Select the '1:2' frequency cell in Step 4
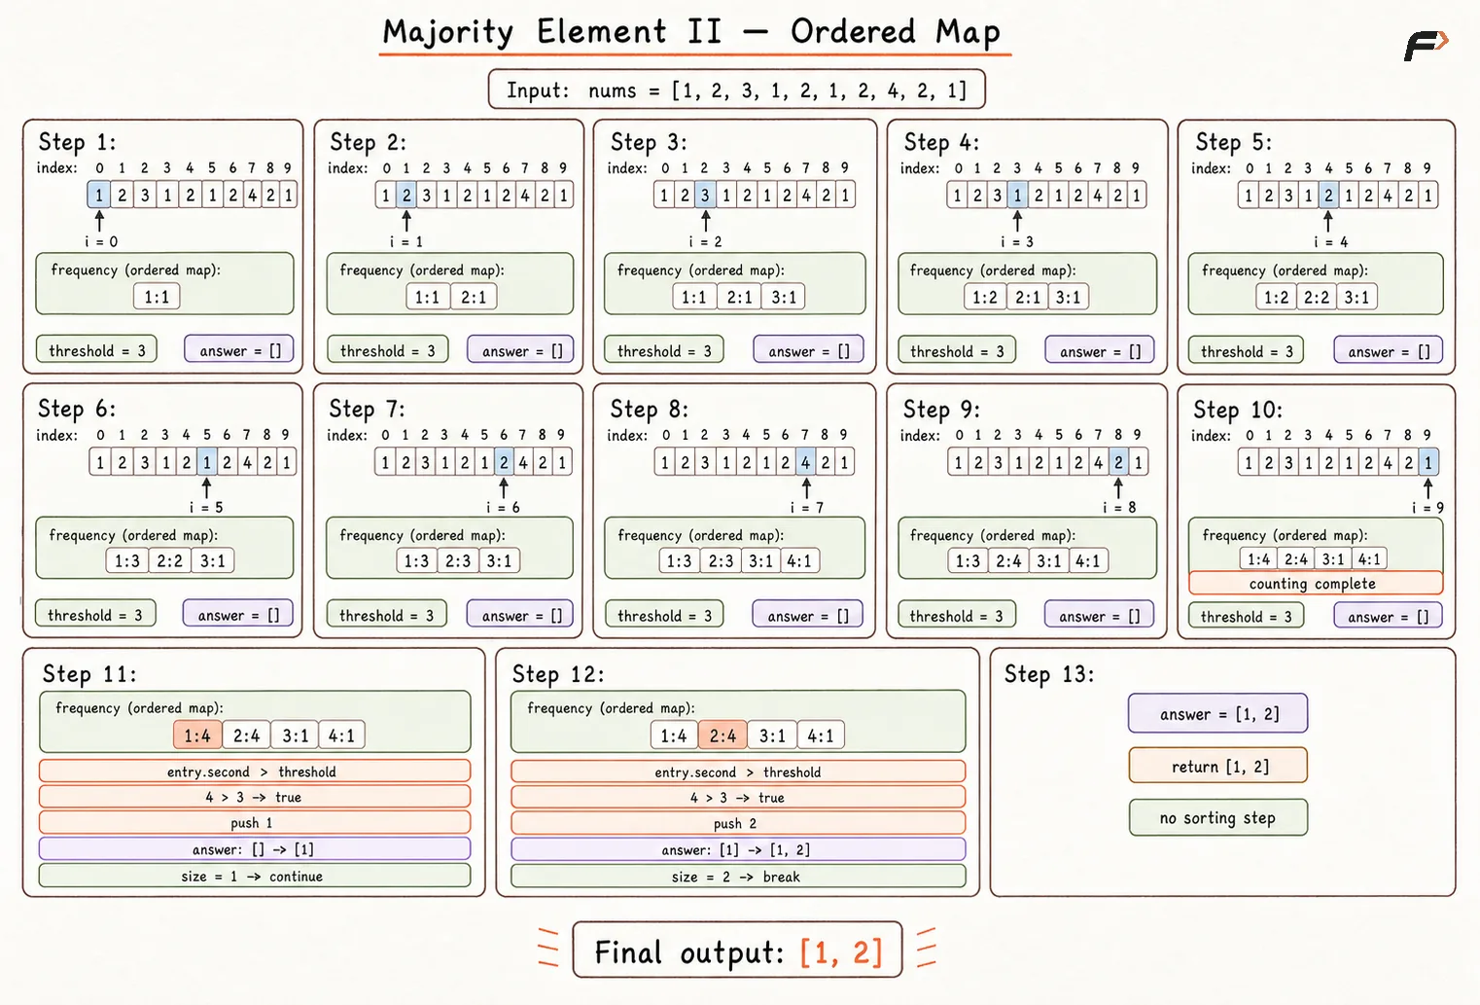This screenshot has height=1005, width=1480. tap(985, 297)
